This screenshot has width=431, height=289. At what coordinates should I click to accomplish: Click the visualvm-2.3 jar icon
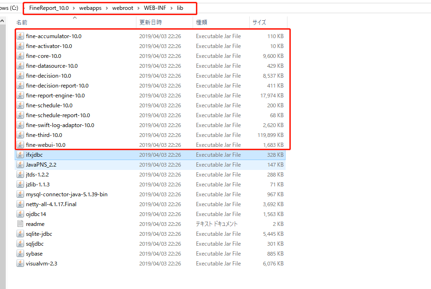point(20,263)
